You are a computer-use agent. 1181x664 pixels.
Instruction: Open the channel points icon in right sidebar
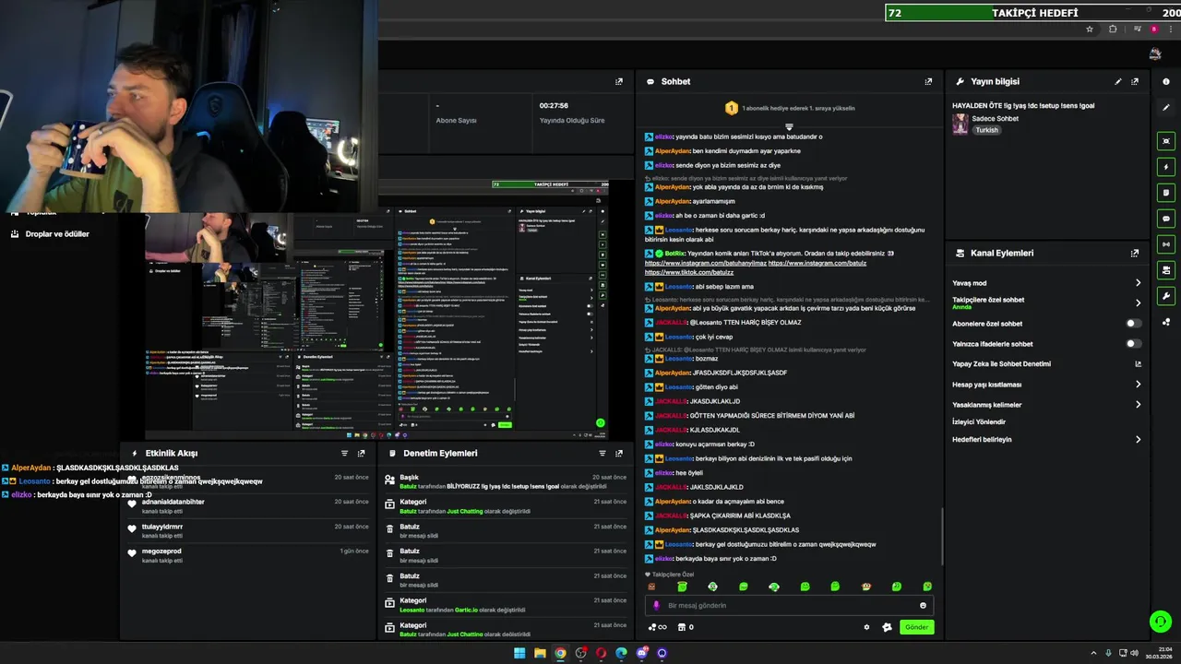pyautogui.click(x=1166, y=322)
